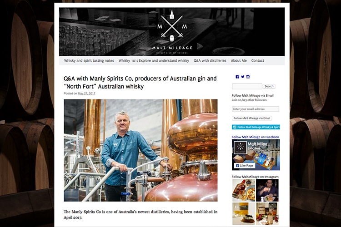Open the Twitter social icon
The height and width of the screenshot is (227, 341).
242,77
